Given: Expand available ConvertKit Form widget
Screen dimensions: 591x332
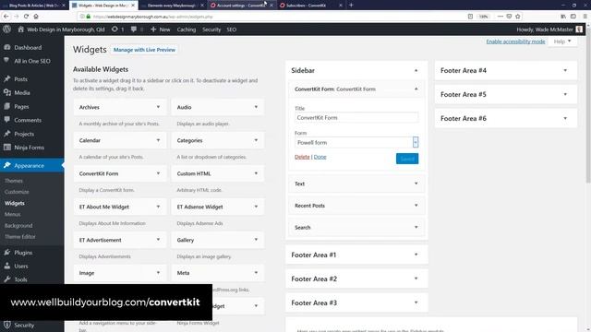Looking at the screenshot, I should (158, 173).
